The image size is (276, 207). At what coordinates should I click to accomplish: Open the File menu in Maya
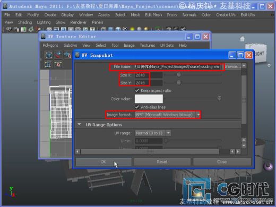click(x=7, y=15)
